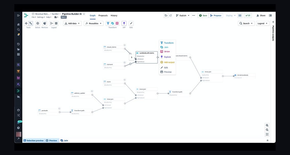Open notifications bell in sidebar

pos(18,35)
